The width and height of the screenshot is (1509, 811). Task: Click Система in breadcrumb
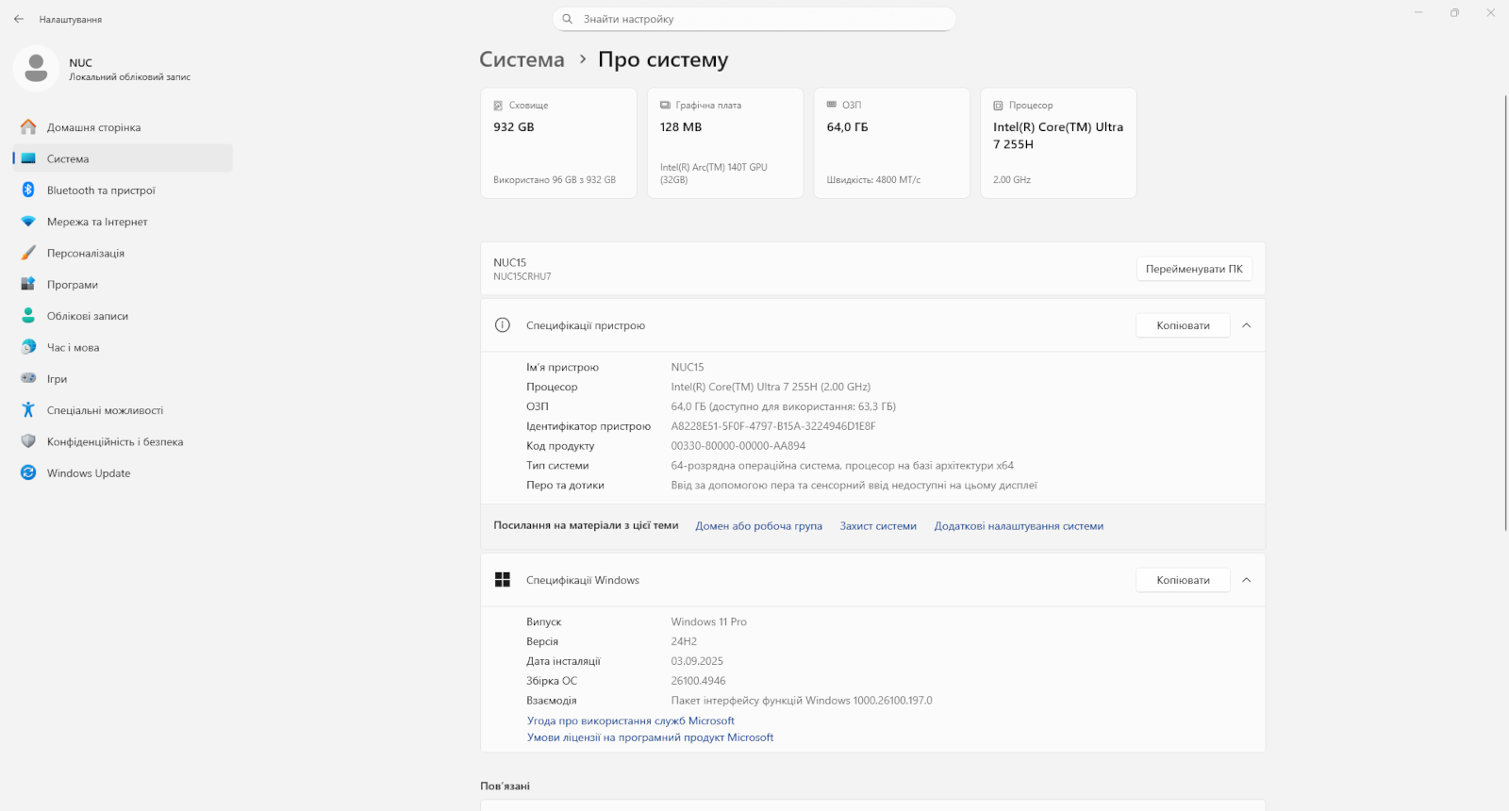[x=522, y=59]
